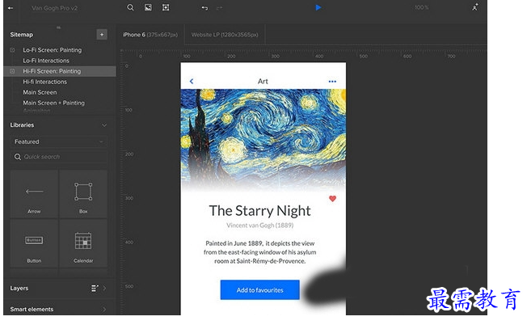Redo the last undone action

(x=220, y=8)
